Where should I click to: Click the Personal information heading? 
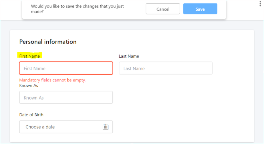click(x=48, y=42)
